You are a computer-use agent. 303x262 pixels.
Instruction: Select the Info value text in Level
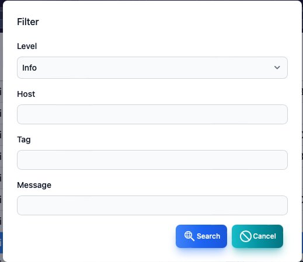click(x=29, y=68)
